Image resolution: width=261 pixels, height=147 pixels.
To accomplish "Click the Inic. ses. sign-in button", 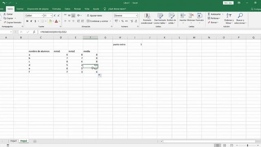I will tap(228, 3).
